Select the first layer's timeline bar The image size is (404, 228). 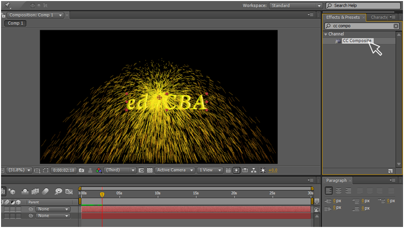pos(196,209)
